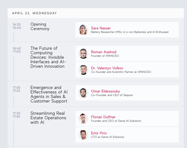Click The Future of Computing Devices session
187x148 pixels.
click(x=48, y=57)
